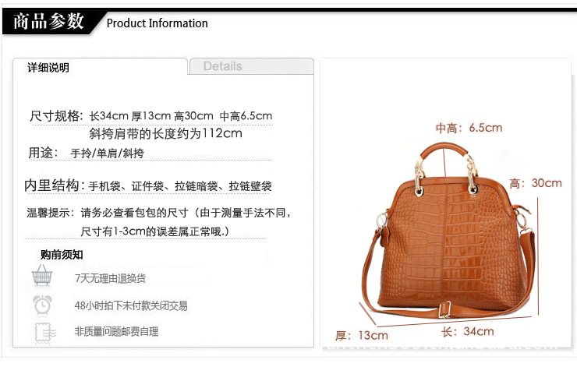577x367 pixels.
Task: Click the 48小时拍下未付款关闭交易 text
Action: [131, 305]
